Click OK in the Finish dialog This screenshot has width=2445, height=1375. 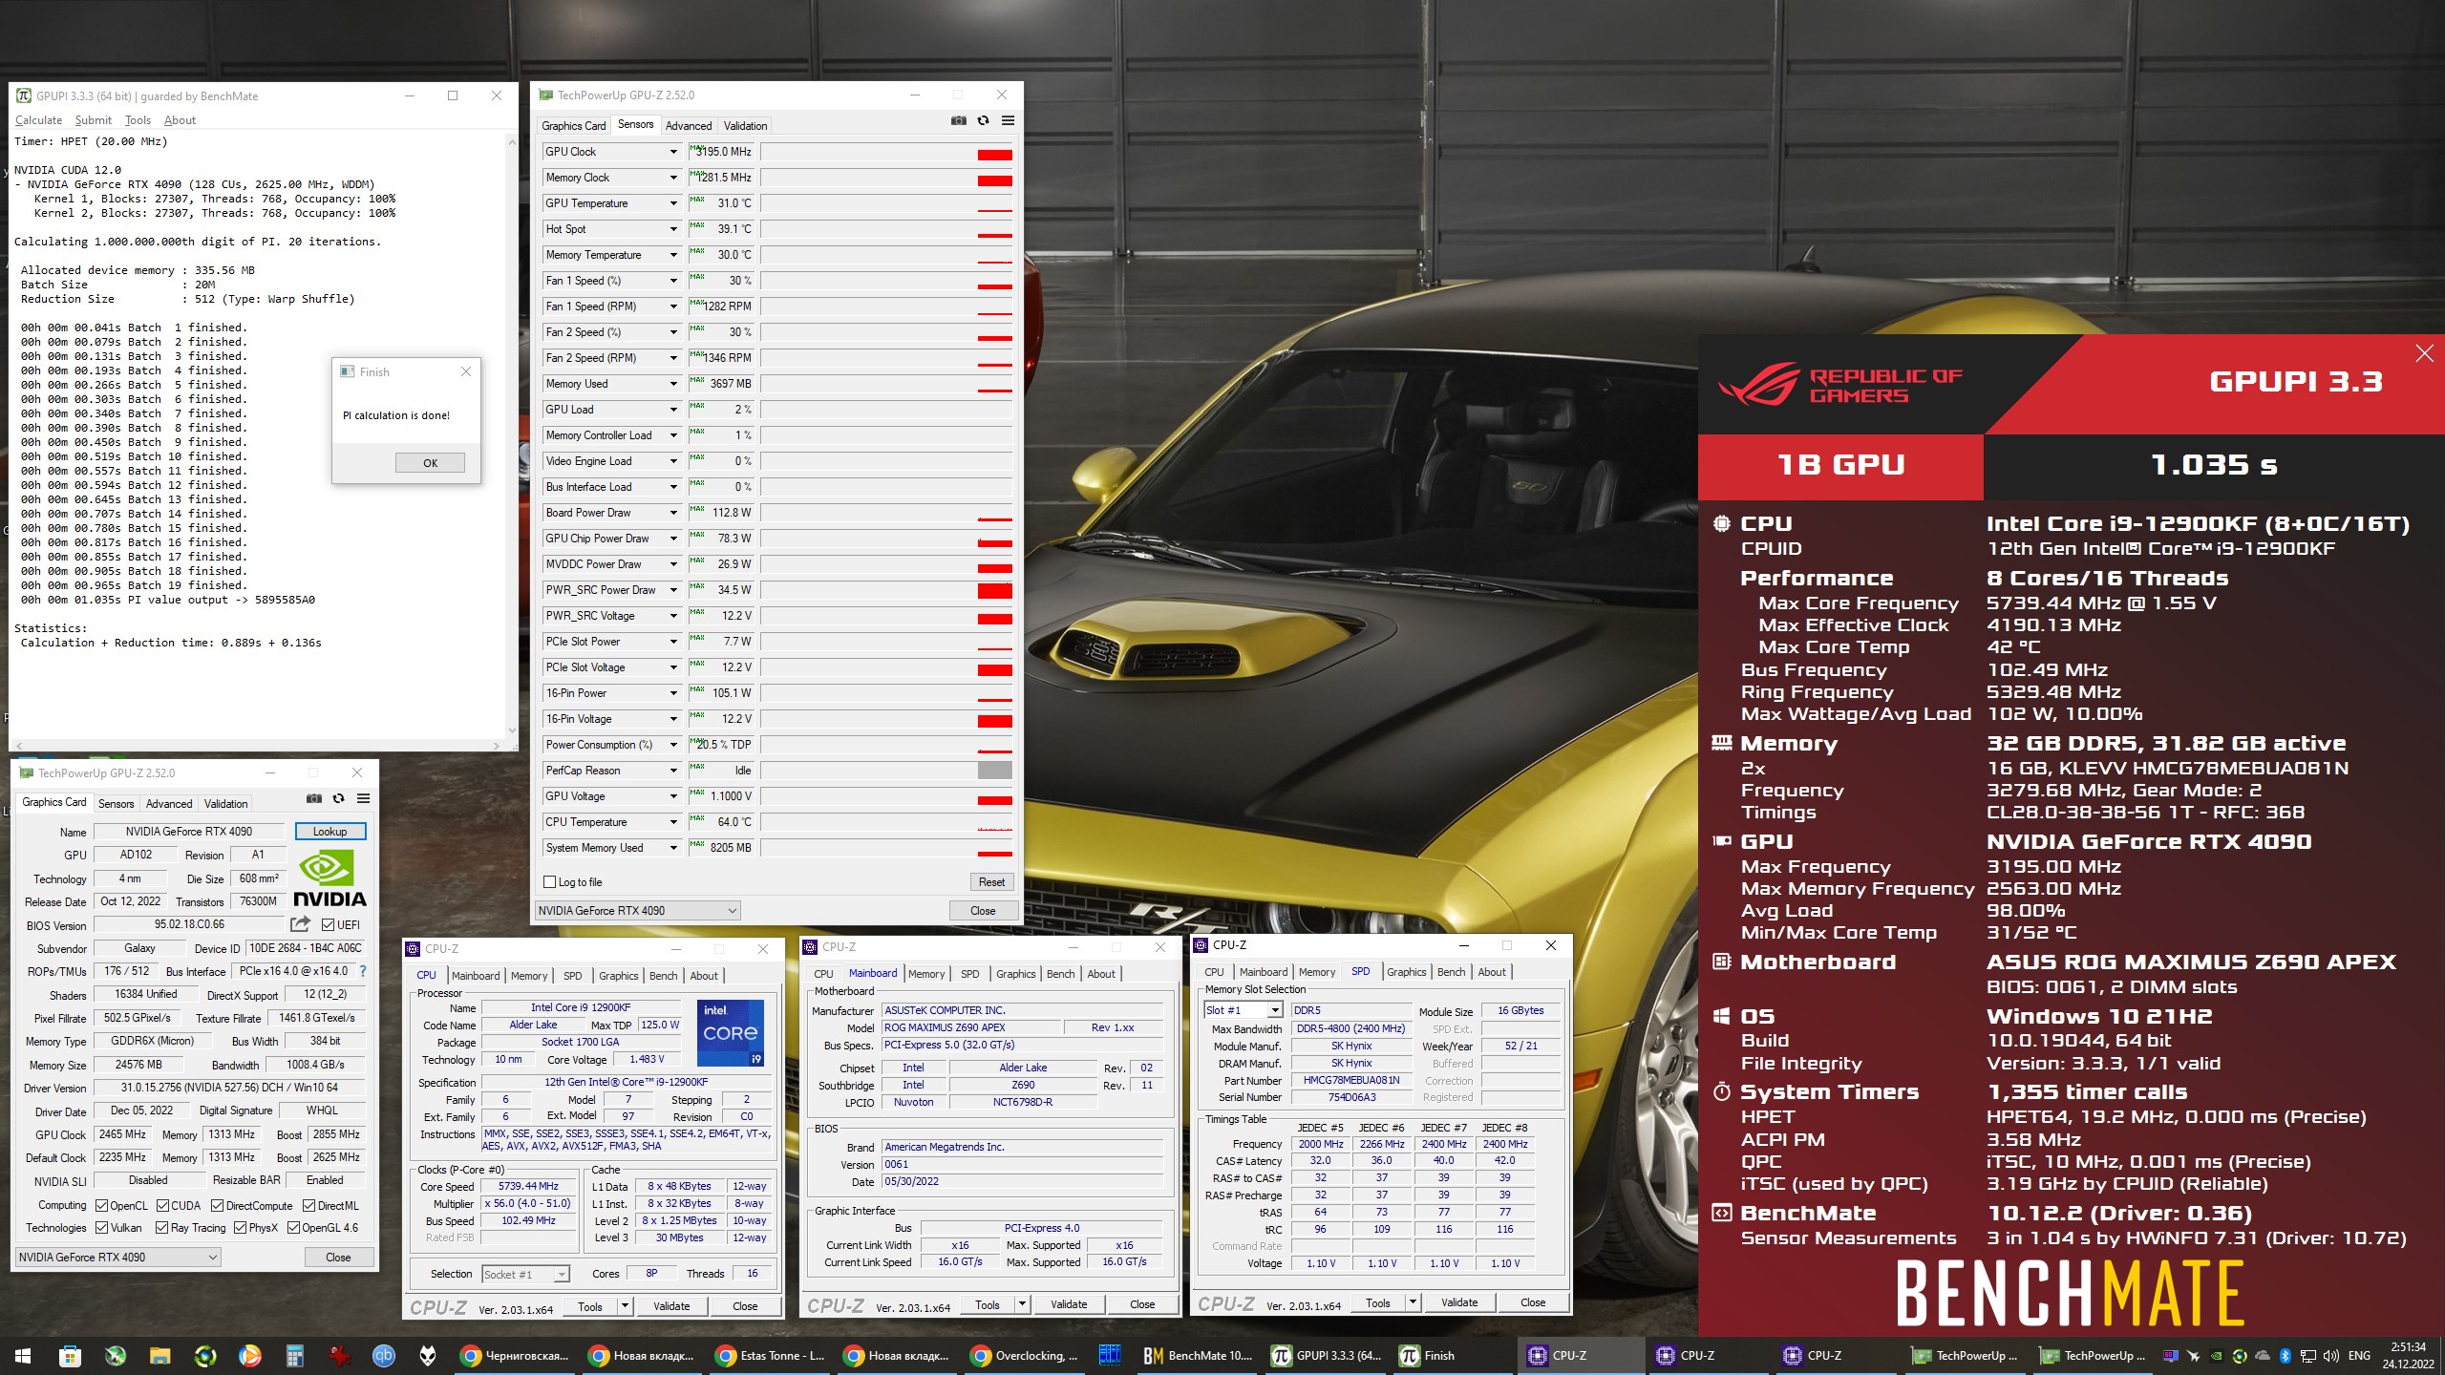[x=431, y=463]
